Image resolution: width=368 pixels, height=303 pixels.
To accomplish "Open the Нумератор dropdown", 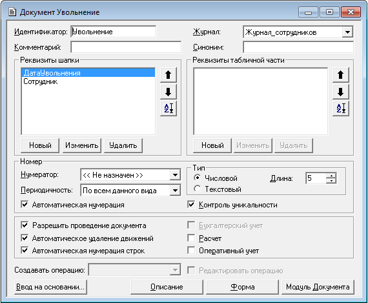I will pos(175,175).
